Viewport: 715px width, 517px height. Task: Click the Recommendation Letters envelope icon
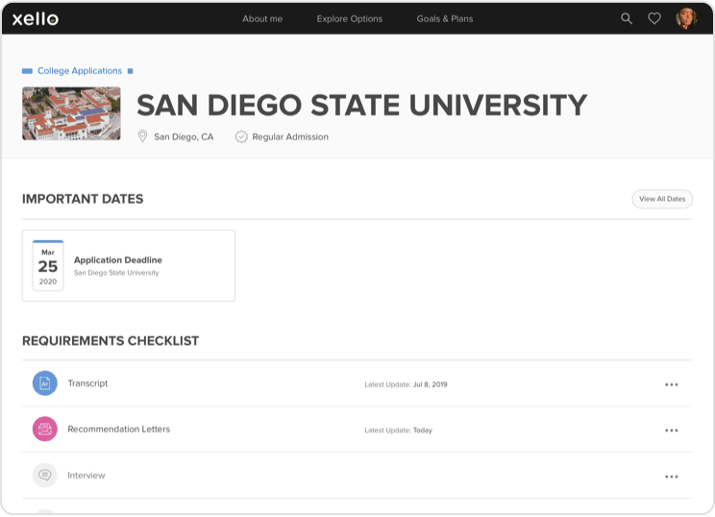(x=44, y=430)
